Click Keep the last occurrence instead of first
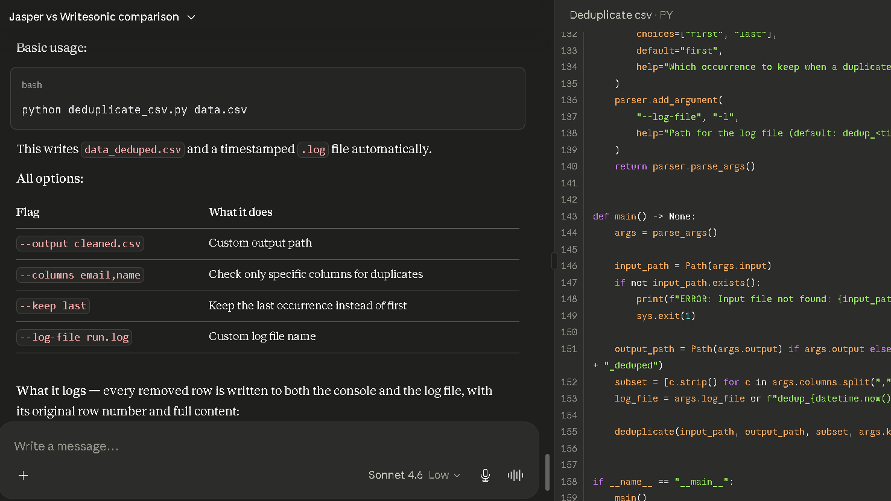 coord(308,306)
